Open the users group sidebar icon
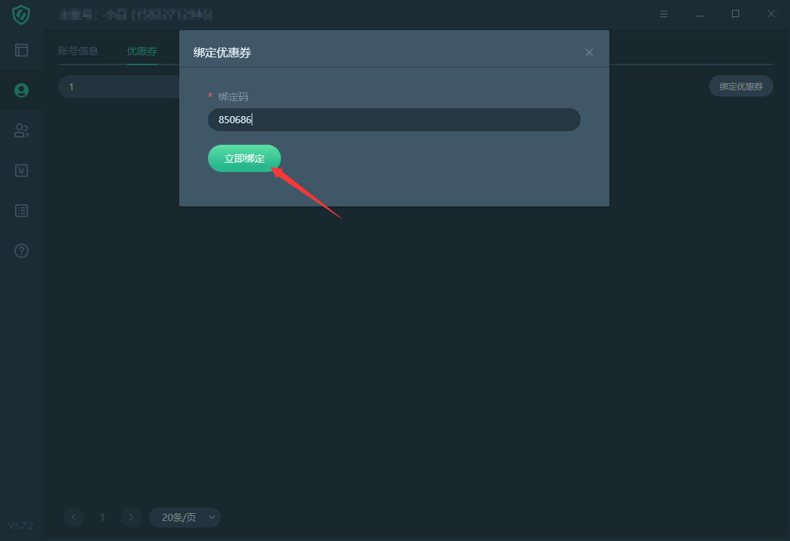Viewport: 790px width, 541px height. (x=22, y=130)
